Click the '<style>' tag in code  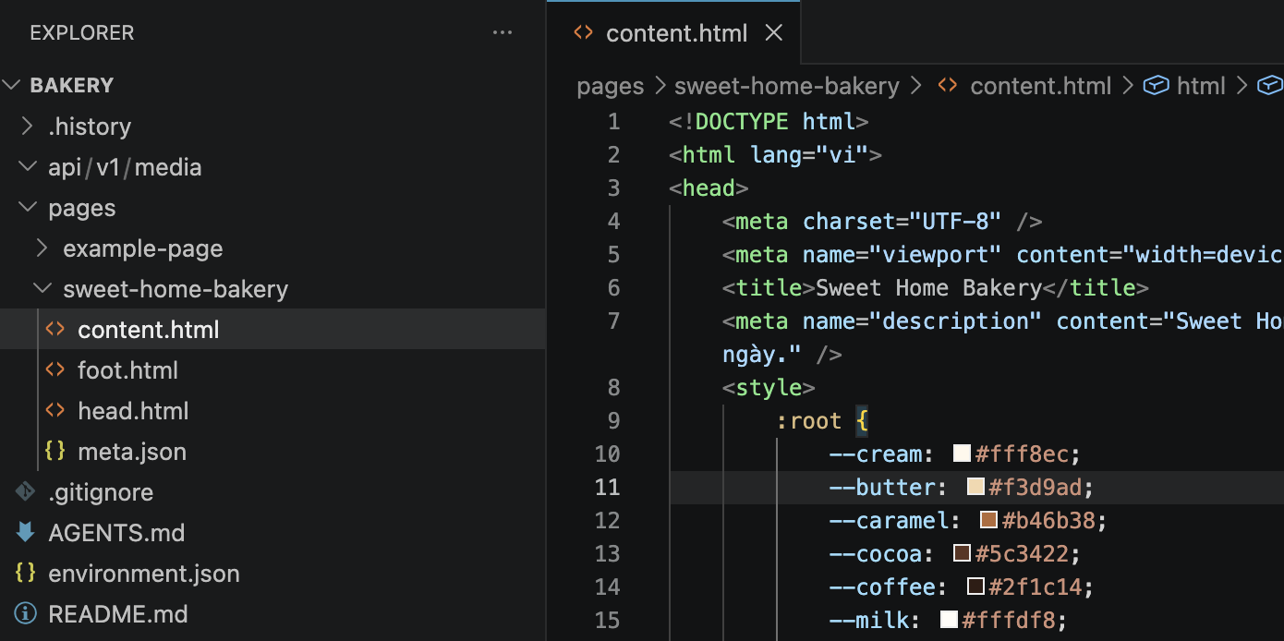[x=769, y=388]
